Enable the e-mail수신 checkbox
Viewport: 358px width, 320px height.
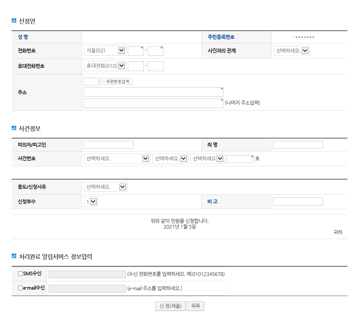coord(20,288)
